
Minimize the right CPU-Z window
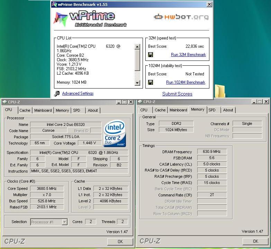[x=254, y=102]
